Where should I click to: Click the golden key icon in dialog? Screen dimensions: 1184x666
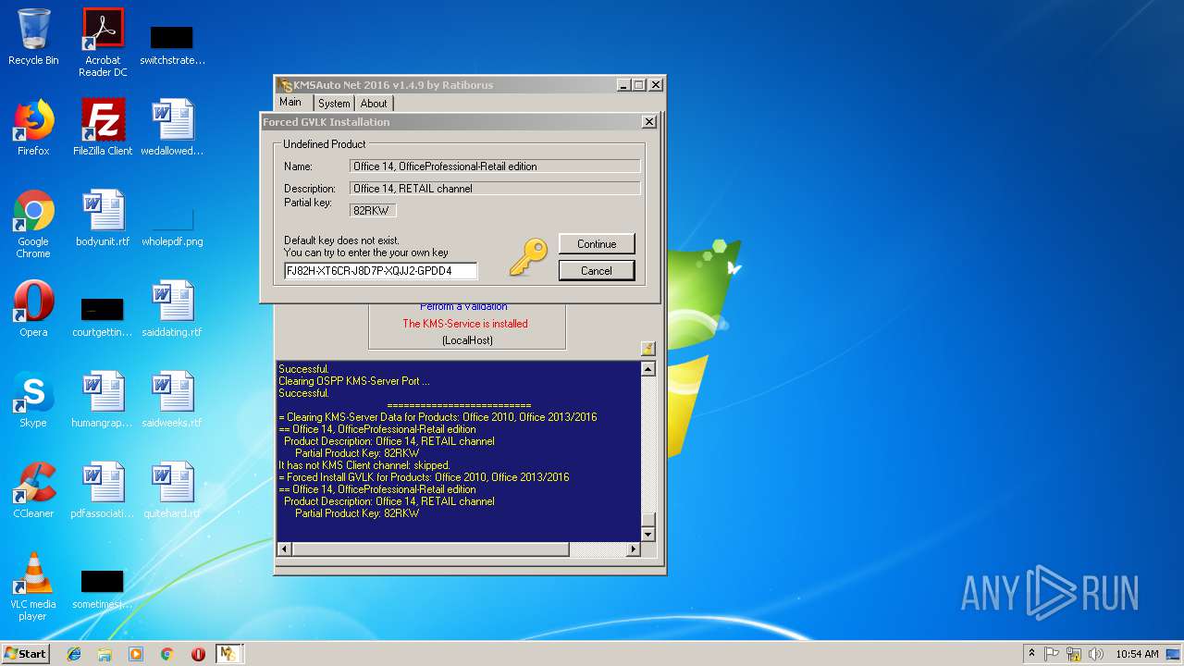528,258
